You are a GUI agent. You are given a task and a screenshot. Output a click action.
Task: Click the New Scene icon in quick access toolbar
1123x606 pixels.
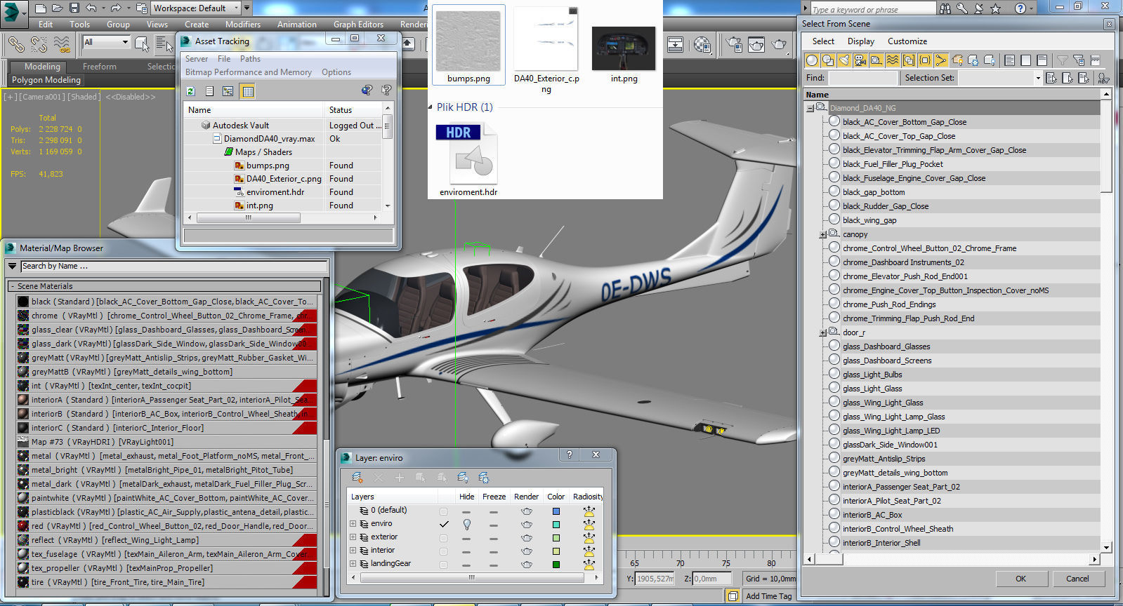(x=40, y=8)
